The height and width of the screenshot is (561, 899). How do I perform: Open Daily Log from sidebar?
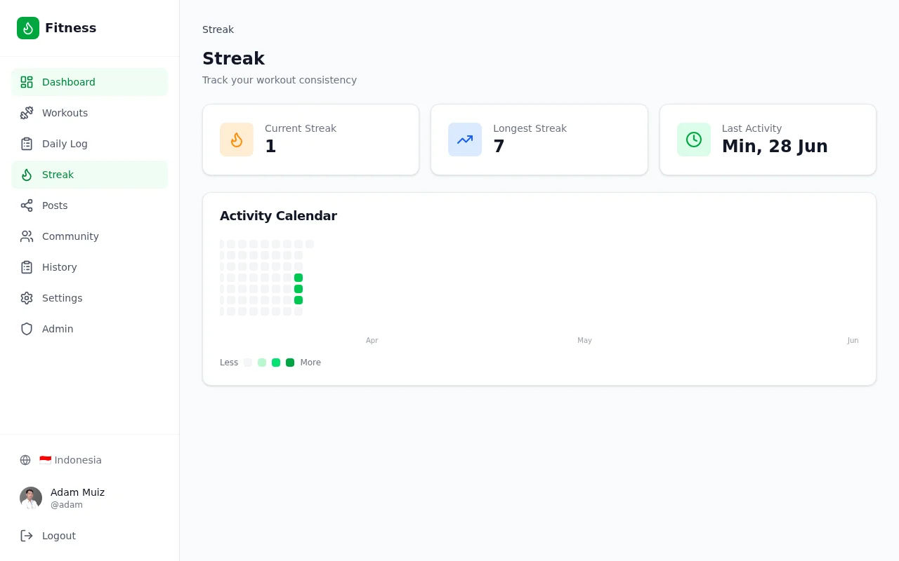90,144
